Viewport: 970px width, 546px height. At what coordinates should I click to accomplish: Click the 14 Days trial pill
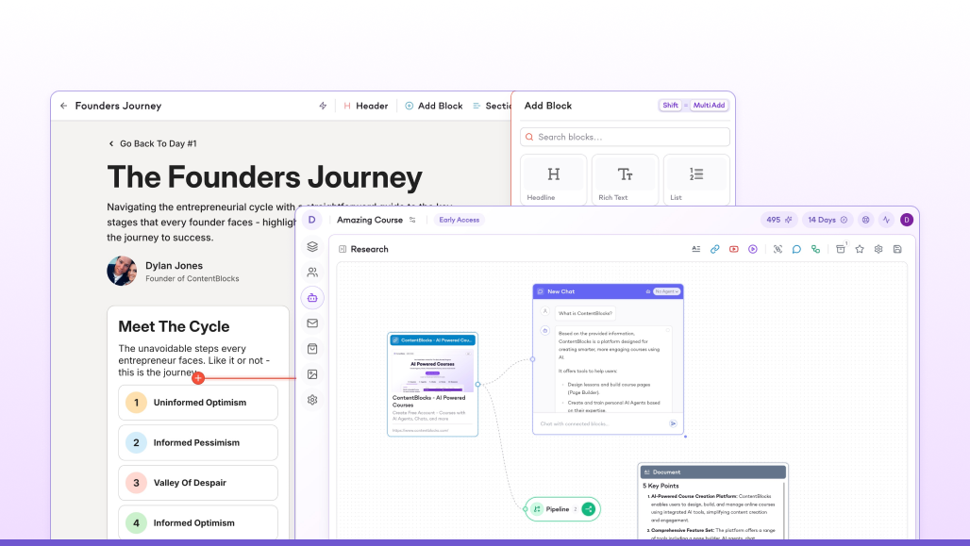(828, 220)
